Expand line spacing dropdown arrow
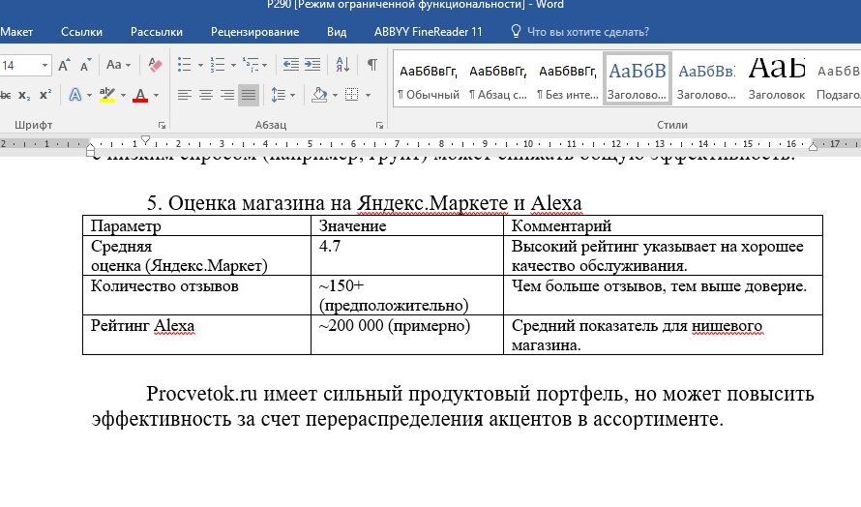861x507 pixels. coord(293,96)
